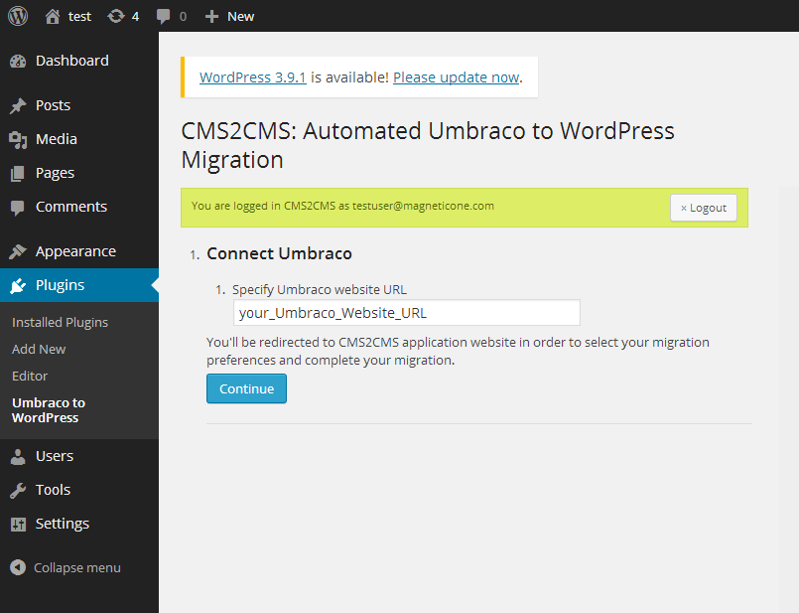
Task: Click the Plugins plug icon
Action: (18, 285)
